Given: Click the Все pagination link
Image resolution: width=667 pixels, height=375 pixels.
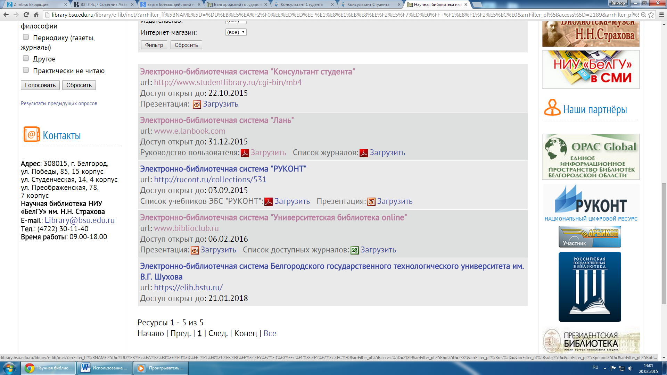Looking at the screenshot, I should [x=270, y=334].
